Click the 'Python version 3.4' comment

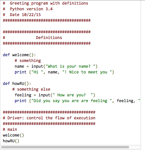(28, 9)
